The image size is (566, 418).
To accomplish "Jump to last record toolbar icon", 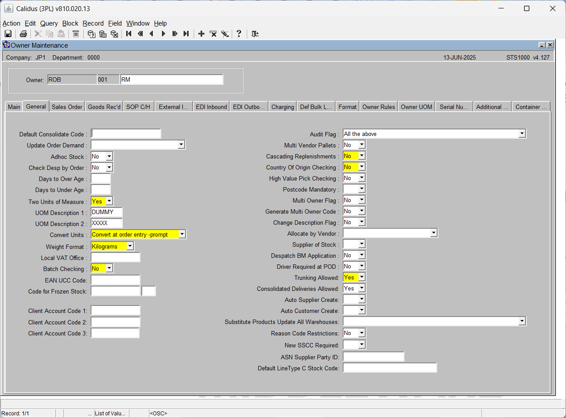I will point(186,34).
